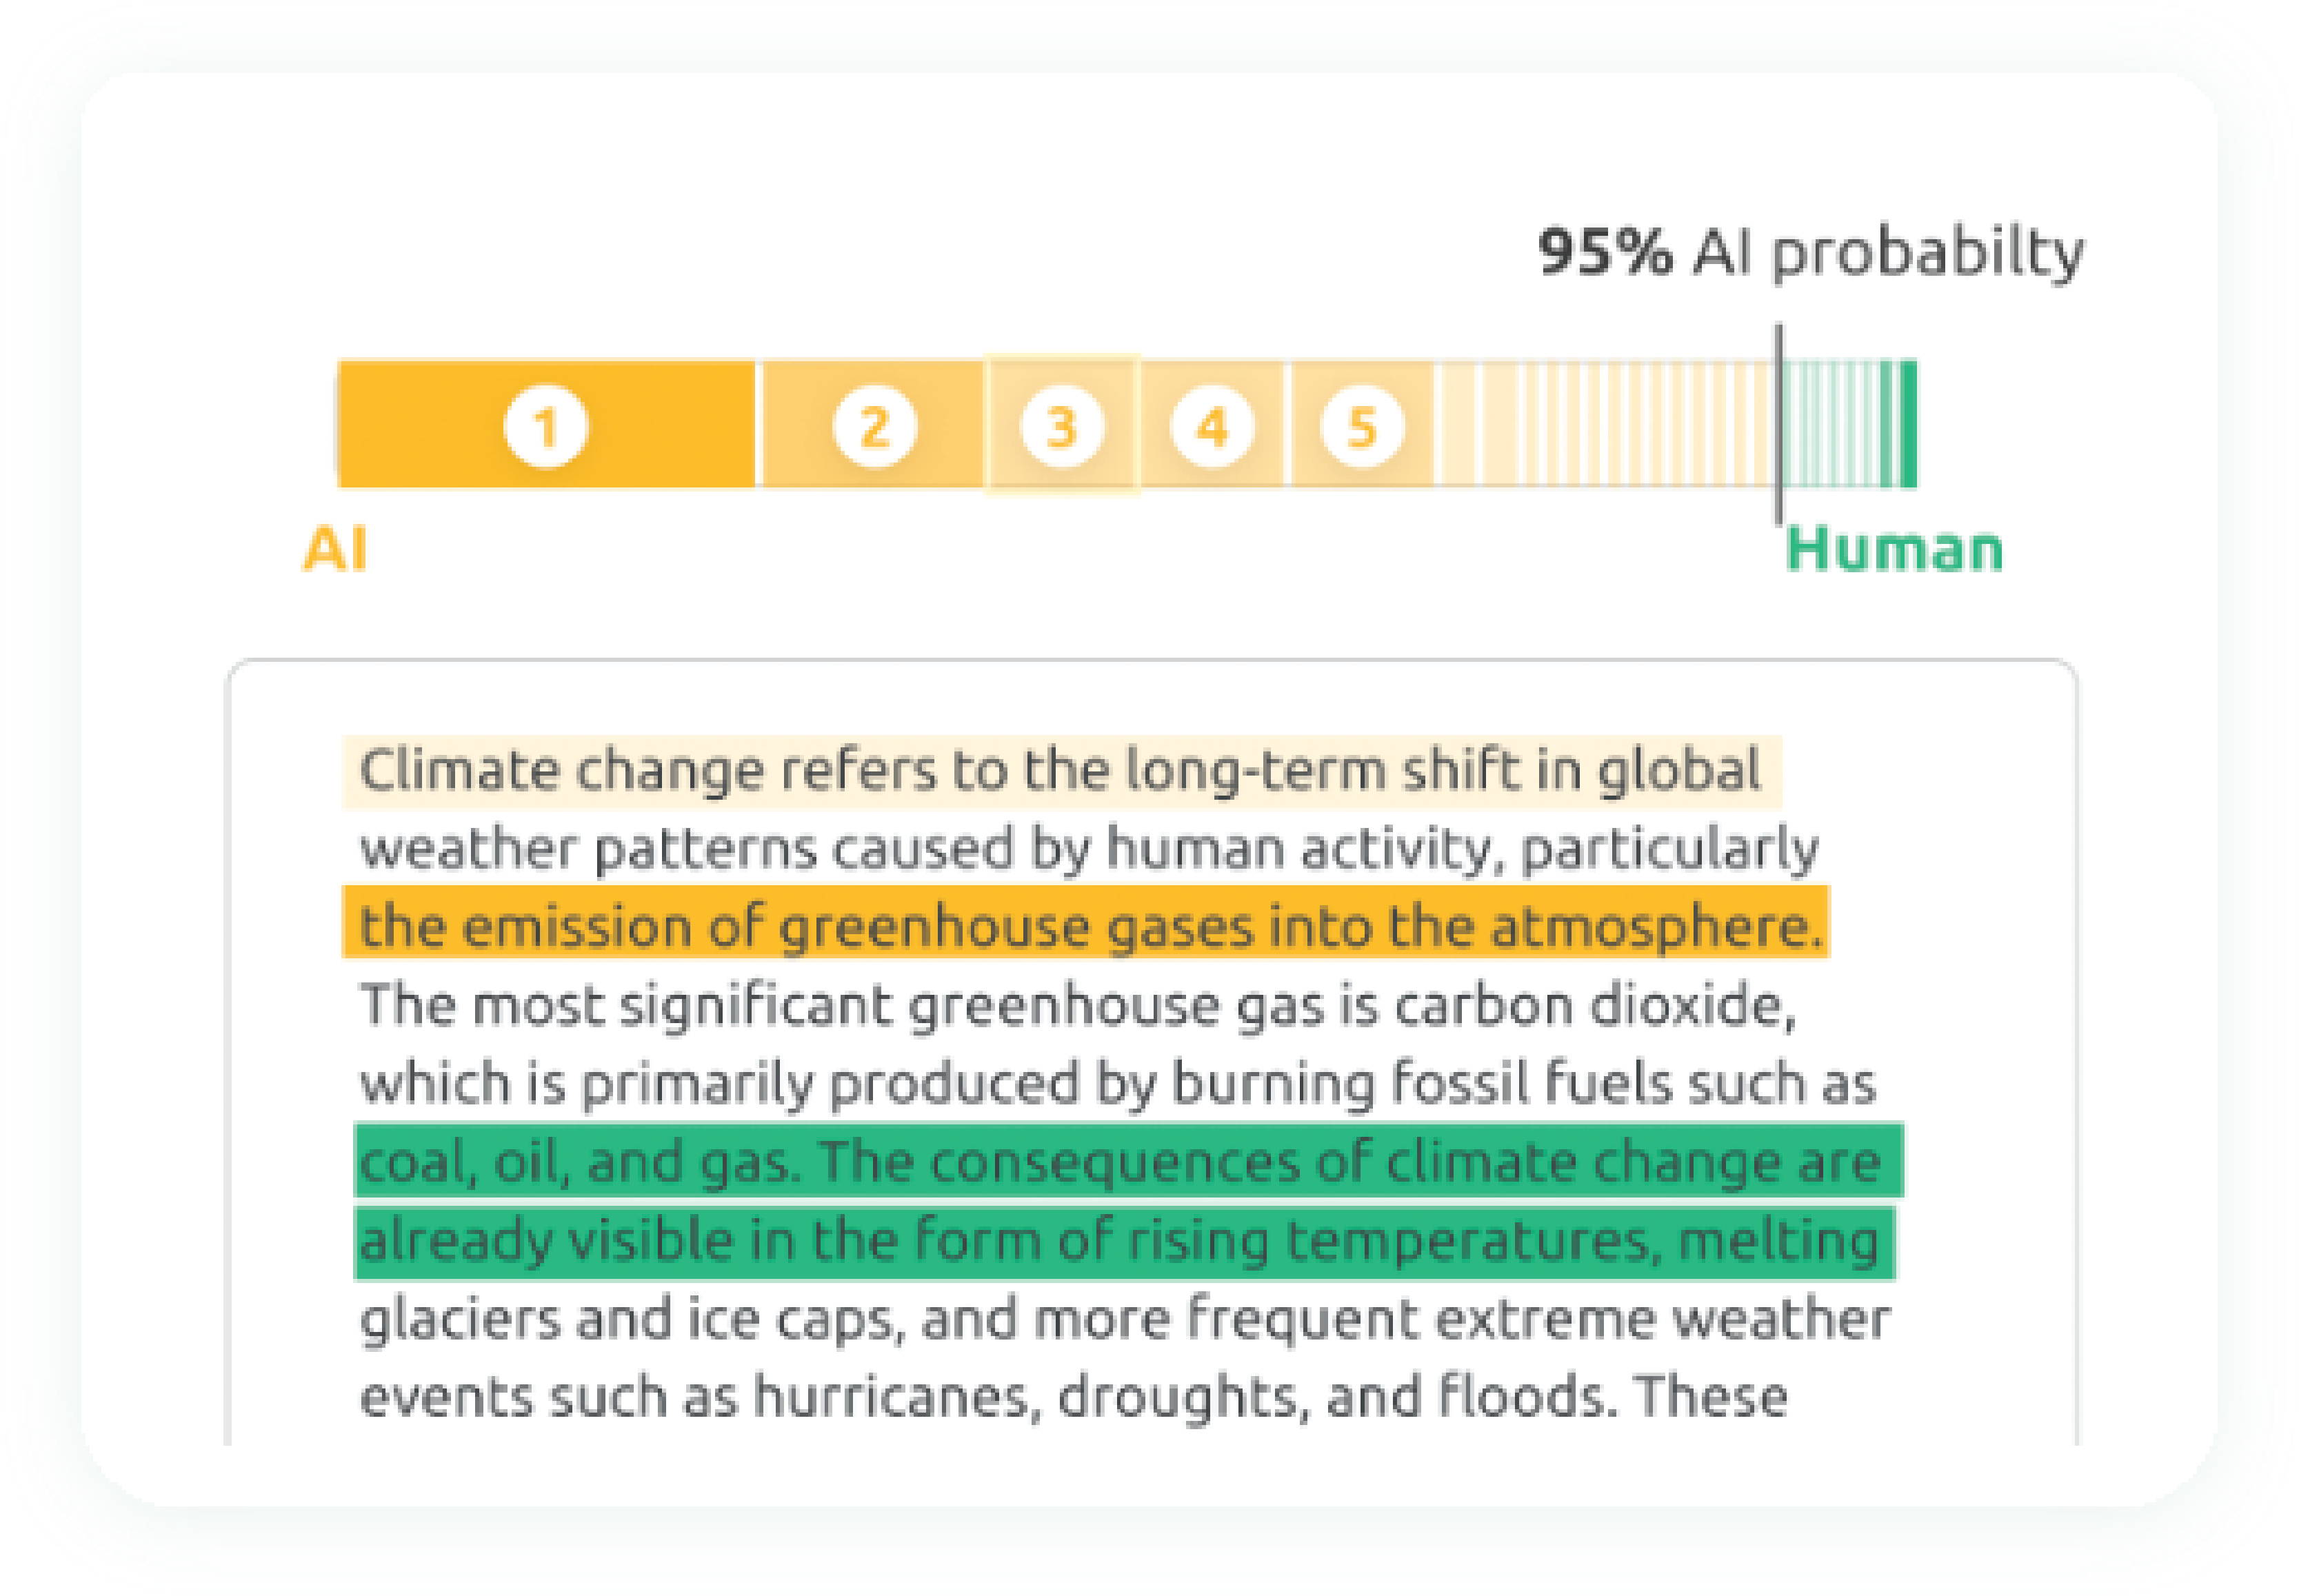Click the circled number 1 segment marker
The image size is (2299, 1596).
point(545,426)
